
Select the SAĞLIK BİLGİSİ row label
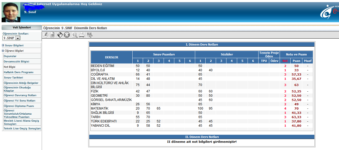coord(102,113)
